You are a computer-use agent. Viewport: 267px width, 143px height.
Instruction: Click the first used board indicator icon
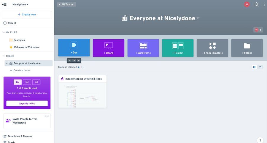tap(18, 82)
